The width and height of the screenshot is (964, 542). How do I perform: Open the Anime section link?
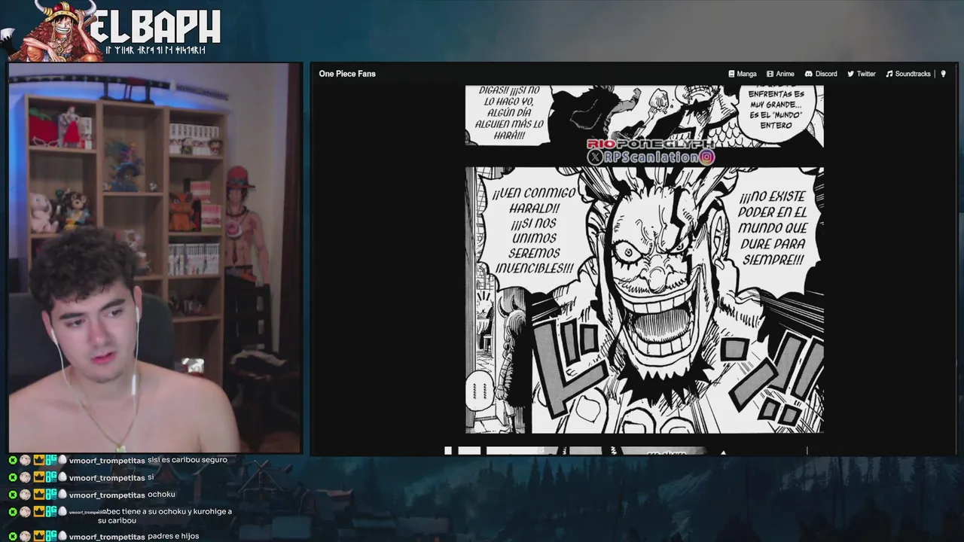(x=786, y=74)
